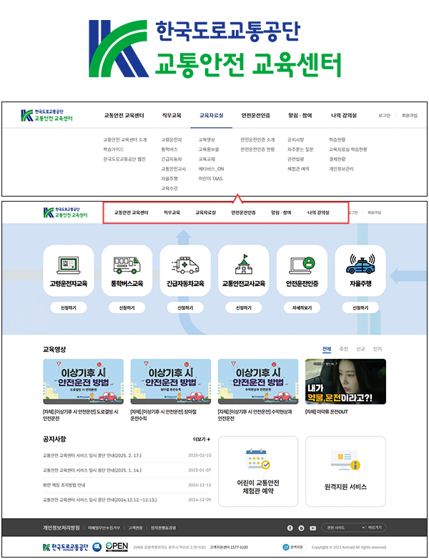Click the OPEN 공공누리 logo in footer

[x=117, y=547]
